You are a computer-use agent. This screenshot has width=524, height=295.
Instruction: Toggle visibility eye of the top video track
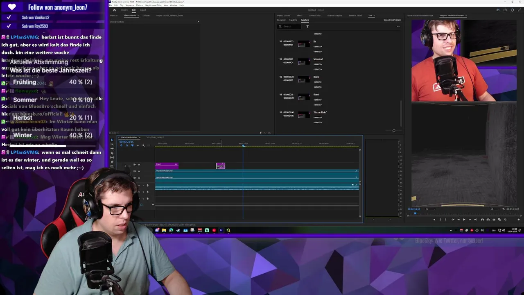pyautogui.click(x=139, y=165)
